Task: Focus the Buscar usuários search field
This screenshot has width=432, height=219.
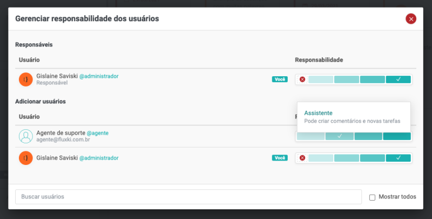Action: click(x=188, y=197)
